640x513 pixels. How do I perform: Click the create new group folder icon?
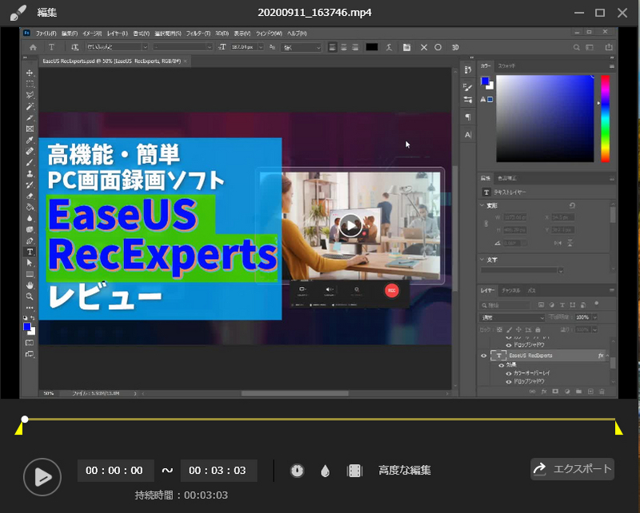click(x=578, y=392)
